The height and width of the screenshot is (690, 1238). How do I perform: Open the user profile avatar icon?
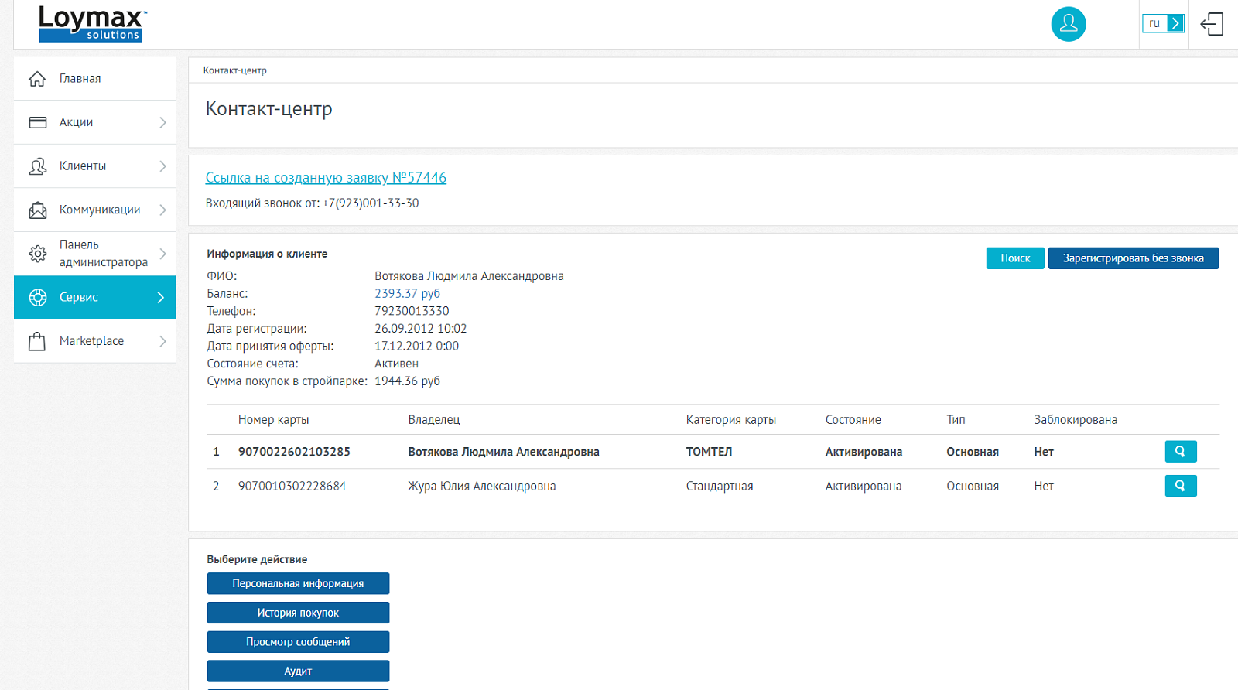pos(1069,24)
